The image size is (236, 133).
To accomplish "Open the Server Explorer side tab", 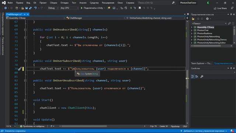I will [x=3, y=24].
